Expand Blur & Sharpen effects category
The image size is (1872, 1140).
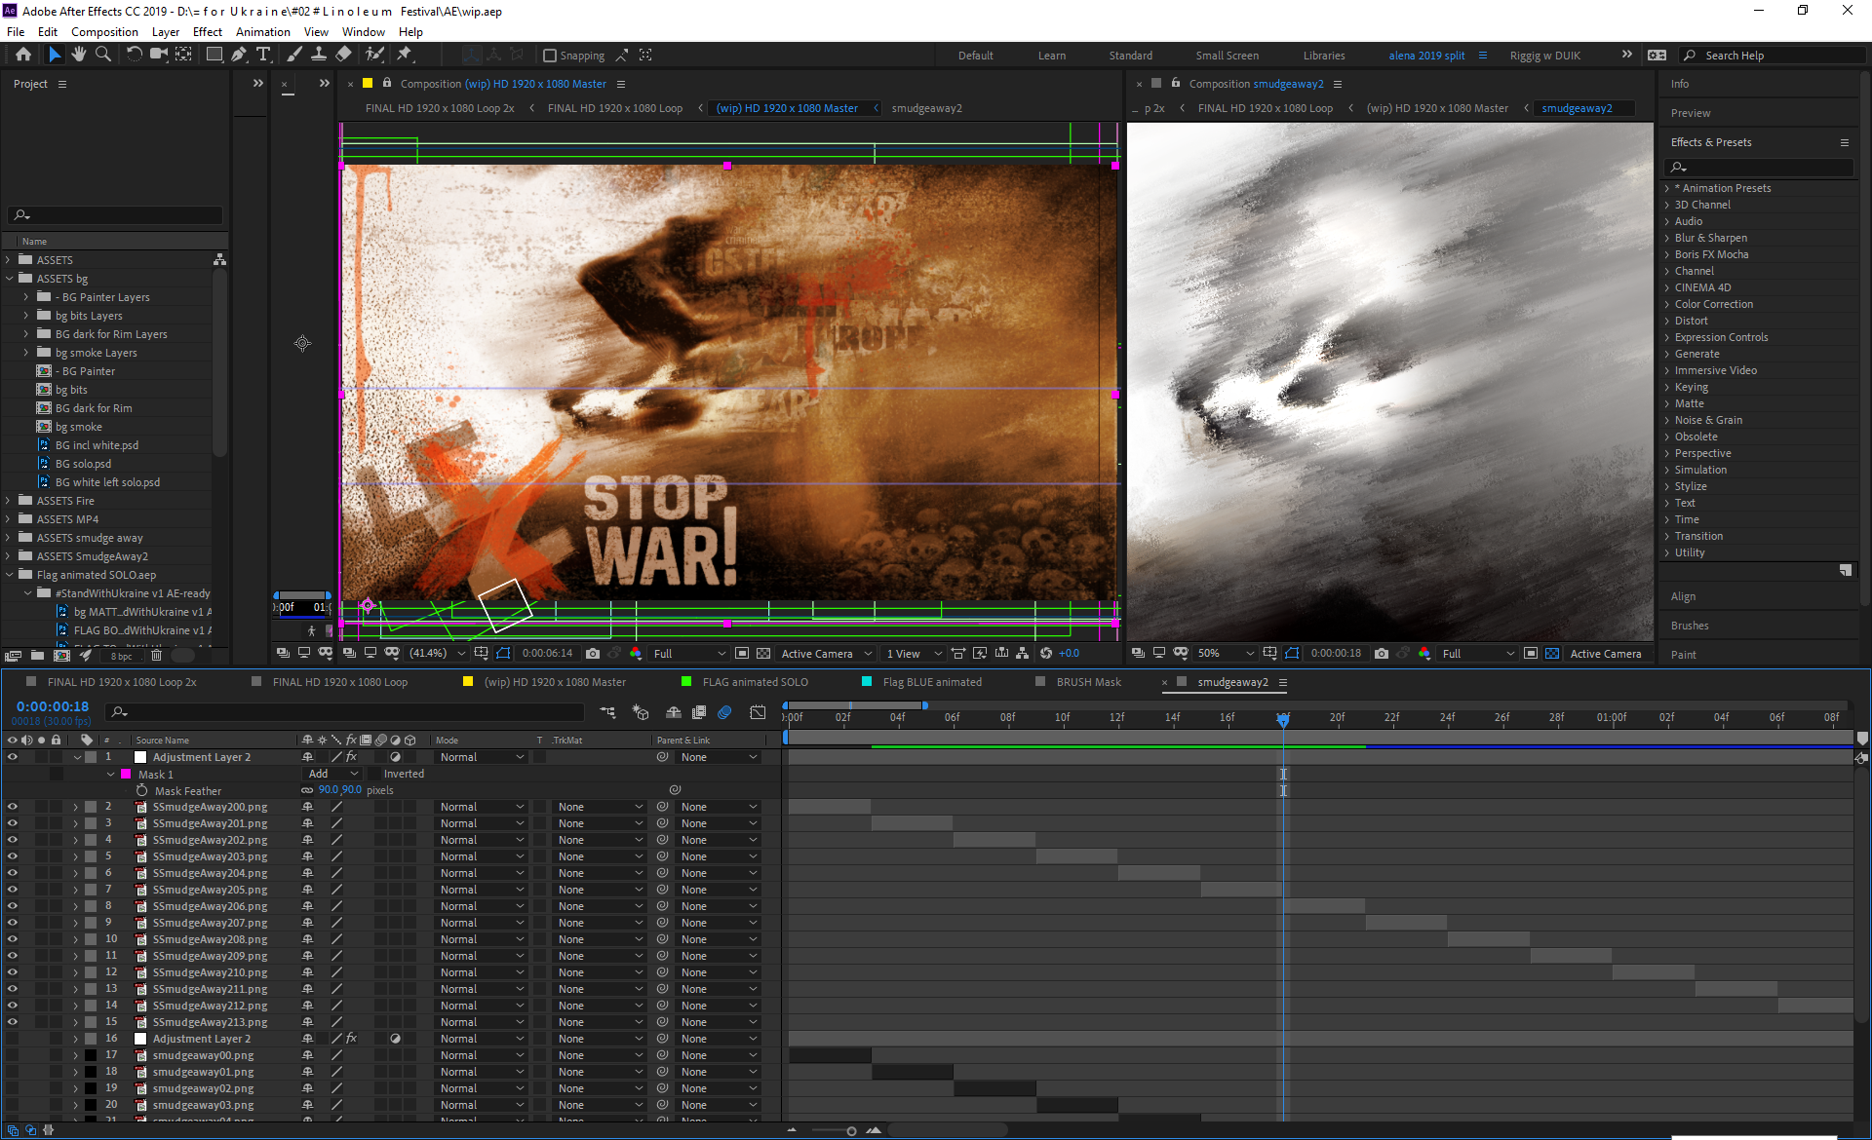[x=1666, y=238]
